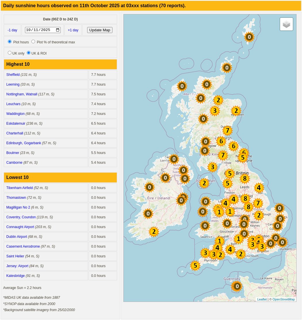The height and width of the screenshot is (320, 302).
Task: Click the sun marker 3 in central Scottish Highlands
Action: tap(215, 111)
